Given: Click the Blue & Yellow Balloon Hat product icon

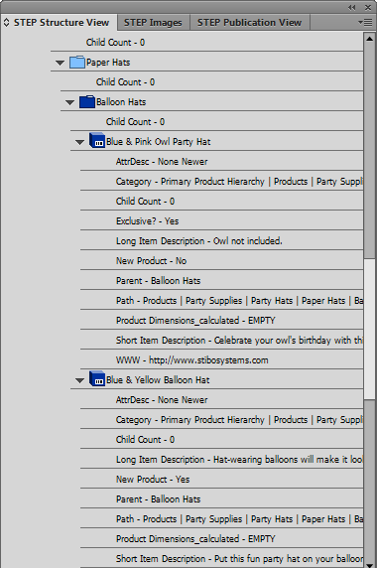Looking at the screenshot, I should point(97,379).
